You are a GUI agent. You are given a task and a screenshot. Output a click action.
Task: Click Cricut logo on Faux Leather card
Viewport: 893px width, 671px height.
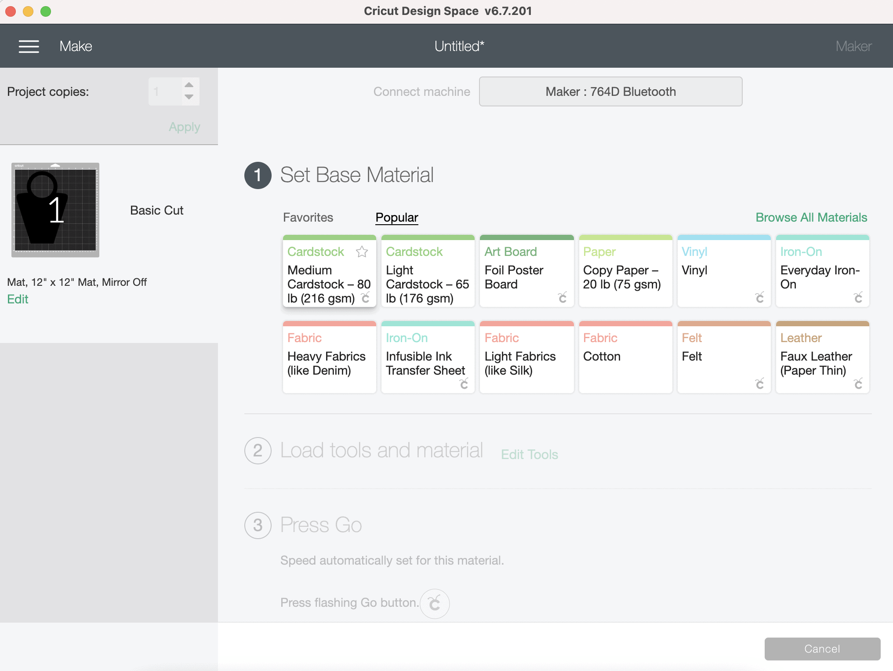point(858,384)
